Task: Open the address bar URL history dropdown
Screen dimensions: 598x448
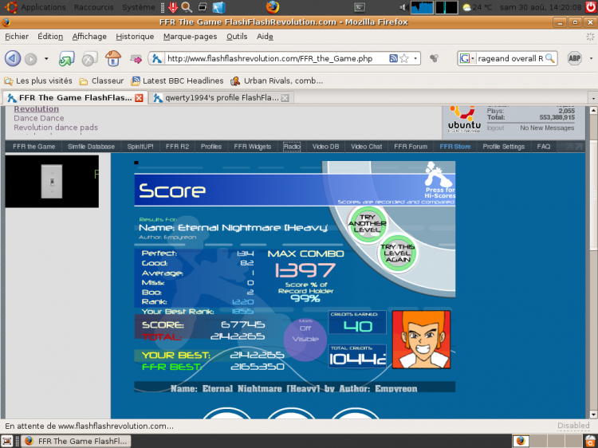Action: tap(415, 59)
